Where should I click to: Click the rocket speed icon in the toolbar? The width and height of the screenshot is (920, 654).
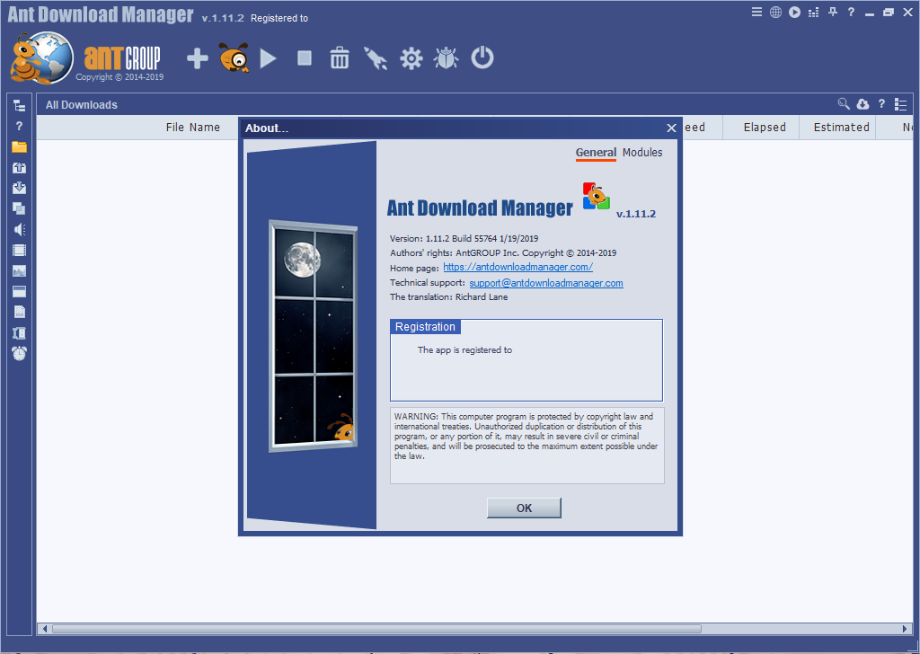[376, 58]
